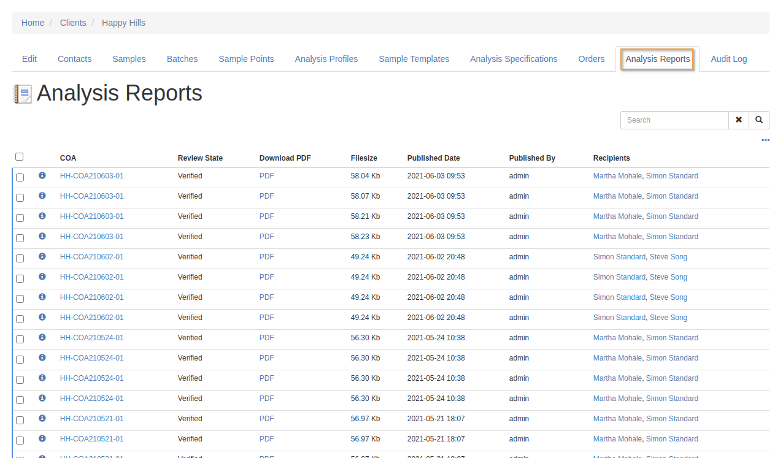Click the info icon on the first HH-COA210603-01 row
The width and height of the screenshot is (775, 458).
pos(42,176)
